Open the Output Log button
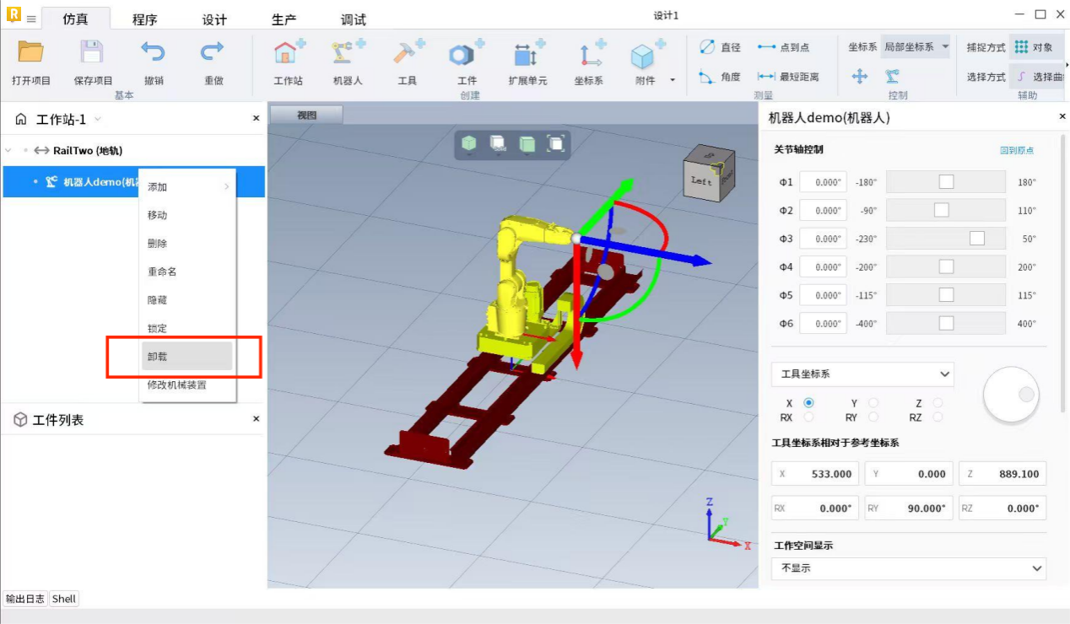Screen dimensions: 1070x624 24,599
